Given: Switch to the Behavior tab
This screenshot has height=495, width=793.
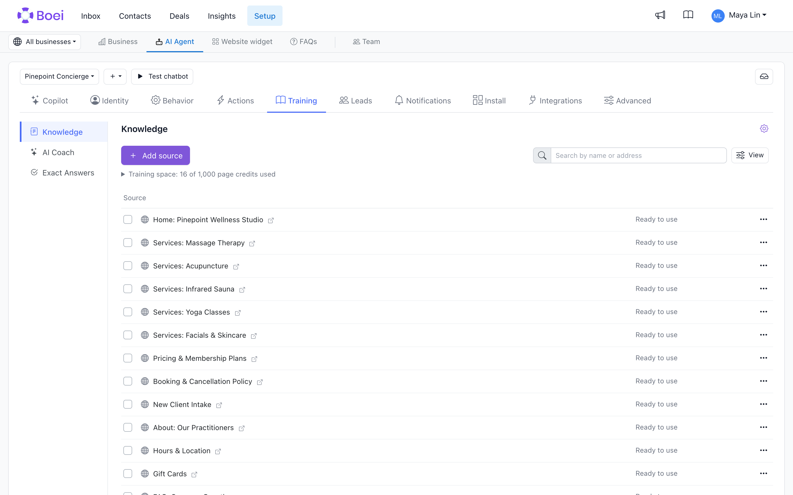Looking at the screenshot, I should 172,100.
